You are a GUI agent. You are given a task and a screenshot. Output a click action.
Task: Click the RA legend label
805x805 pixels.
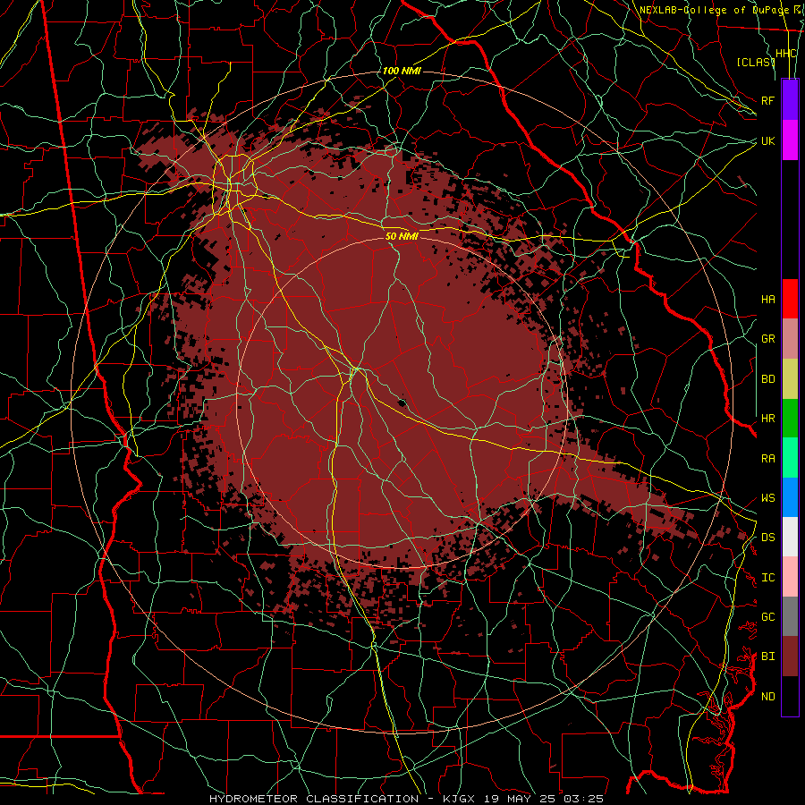(x=767, y=458)
